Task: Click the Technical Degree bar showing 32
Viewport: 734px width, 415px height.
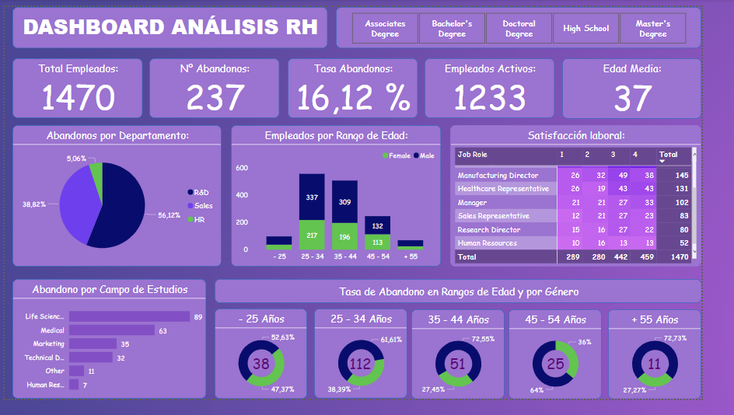Action: tap(91, 357)
